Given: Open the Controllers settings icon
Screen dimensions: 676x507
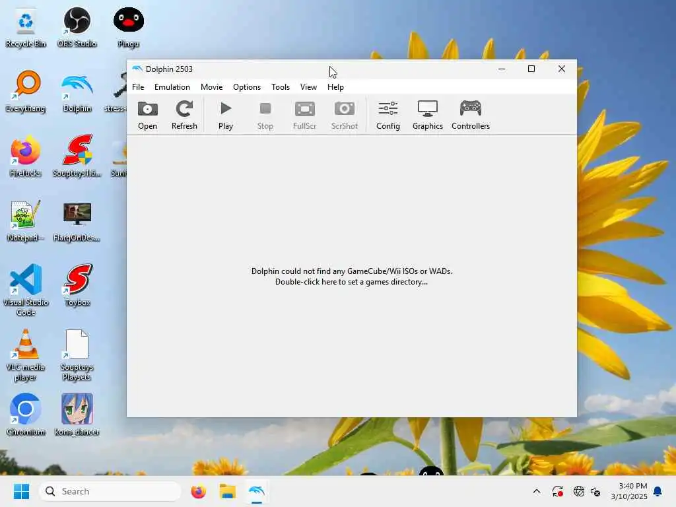Looking at the screenshot, I should click(x=470, y=115).
